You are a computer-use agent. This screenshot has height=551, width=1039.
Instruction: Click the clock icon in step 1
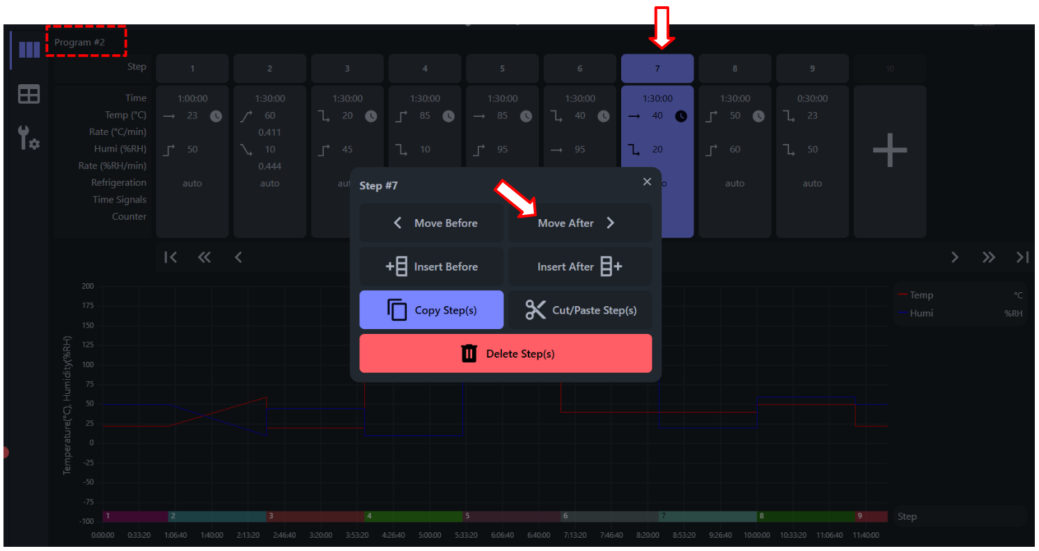pos(216,116)
